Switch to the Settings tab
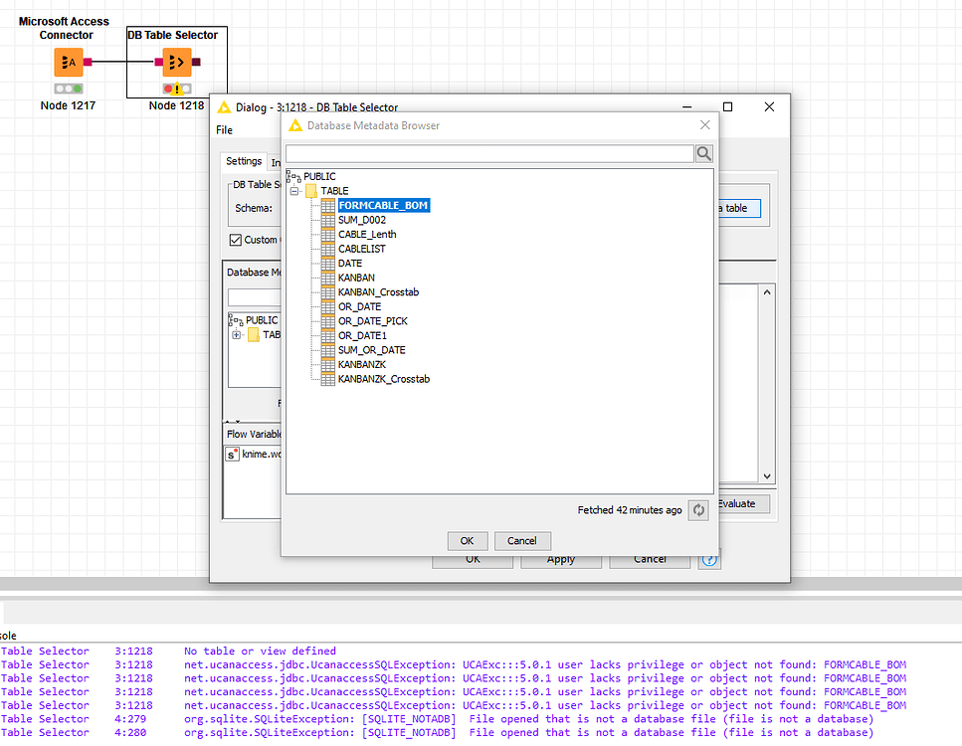The width and height of the screenshot is (962, 746). 244,160
